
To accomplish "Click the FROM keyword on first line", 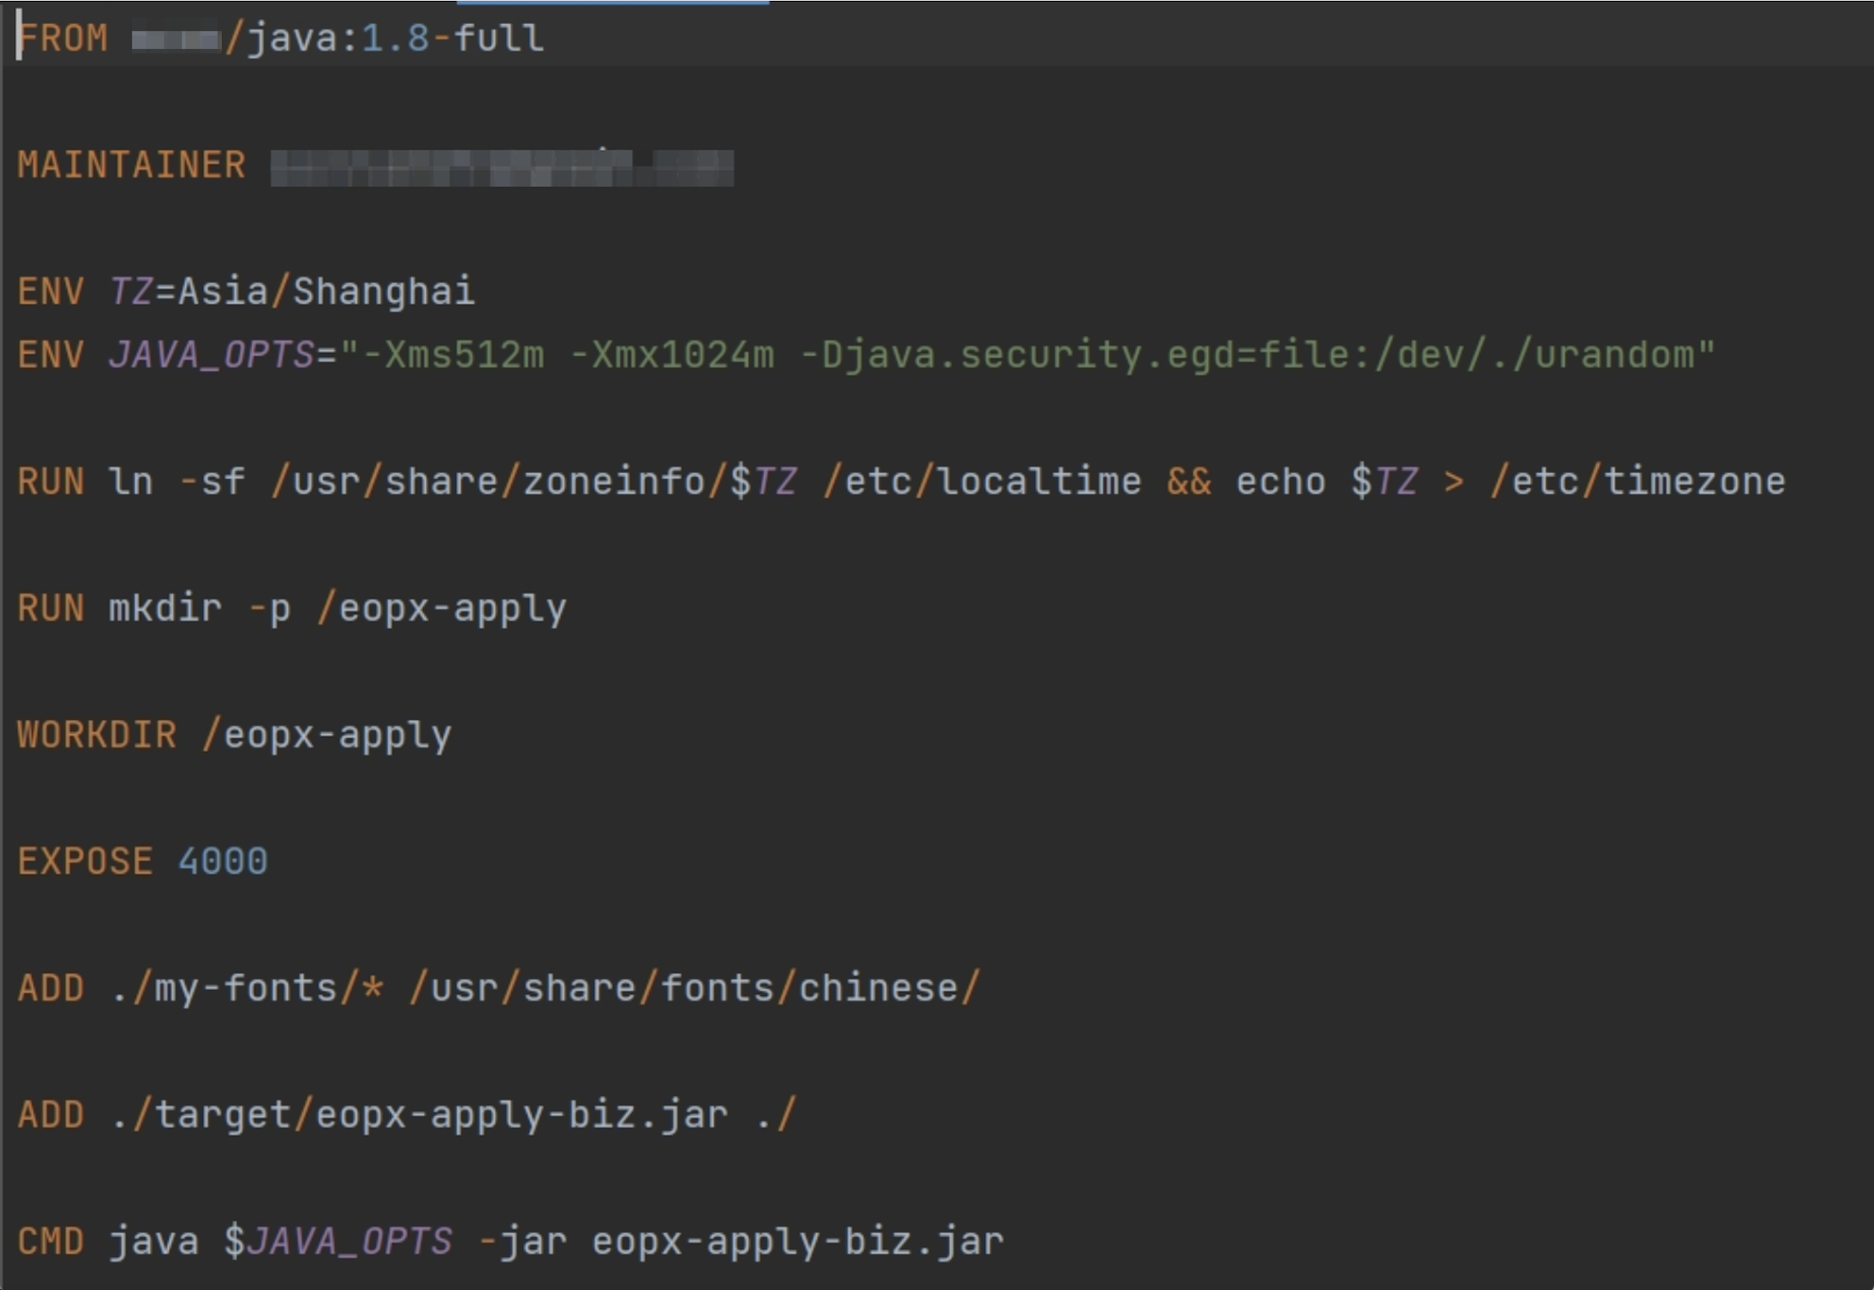I will pos(62,38).
